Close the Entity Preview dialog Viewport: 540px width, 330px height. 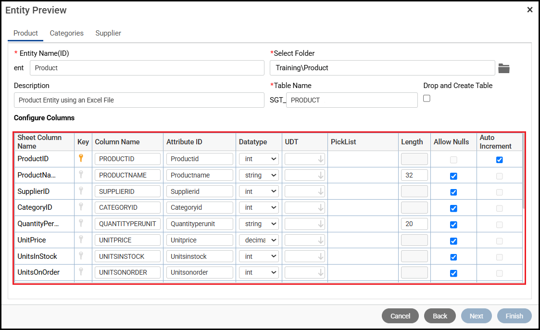(x=530, y=10)
